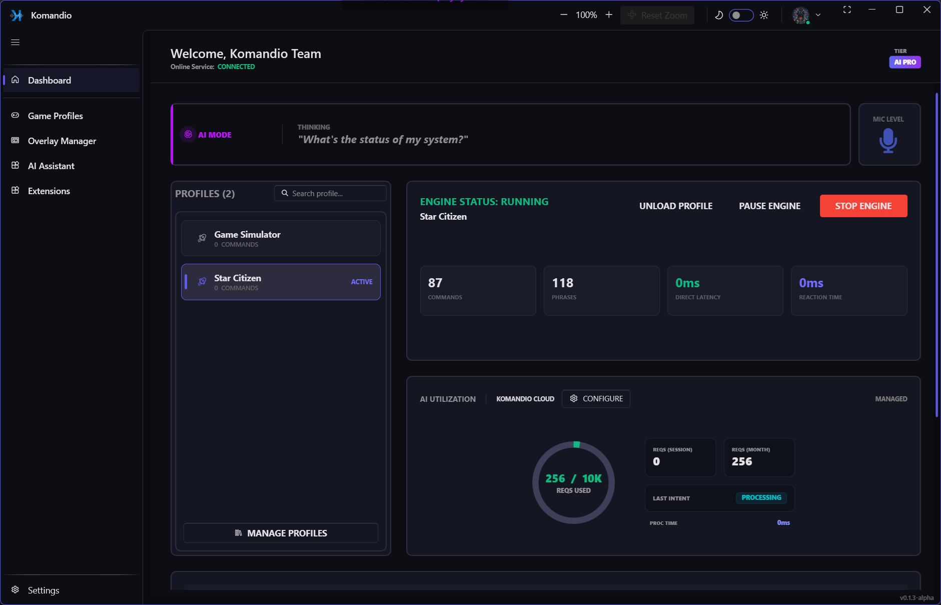
Task: Click the microphone level icon
Action: 888,141
